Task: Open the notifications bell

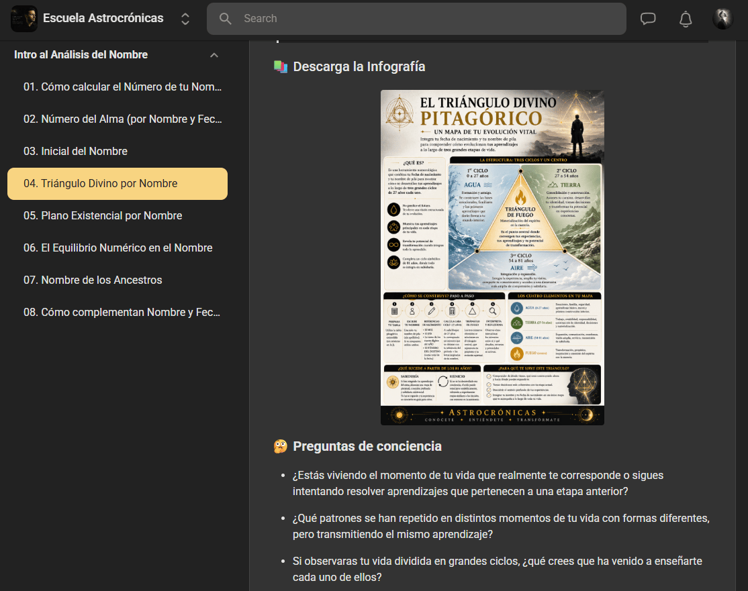Action: click(686, 19)
